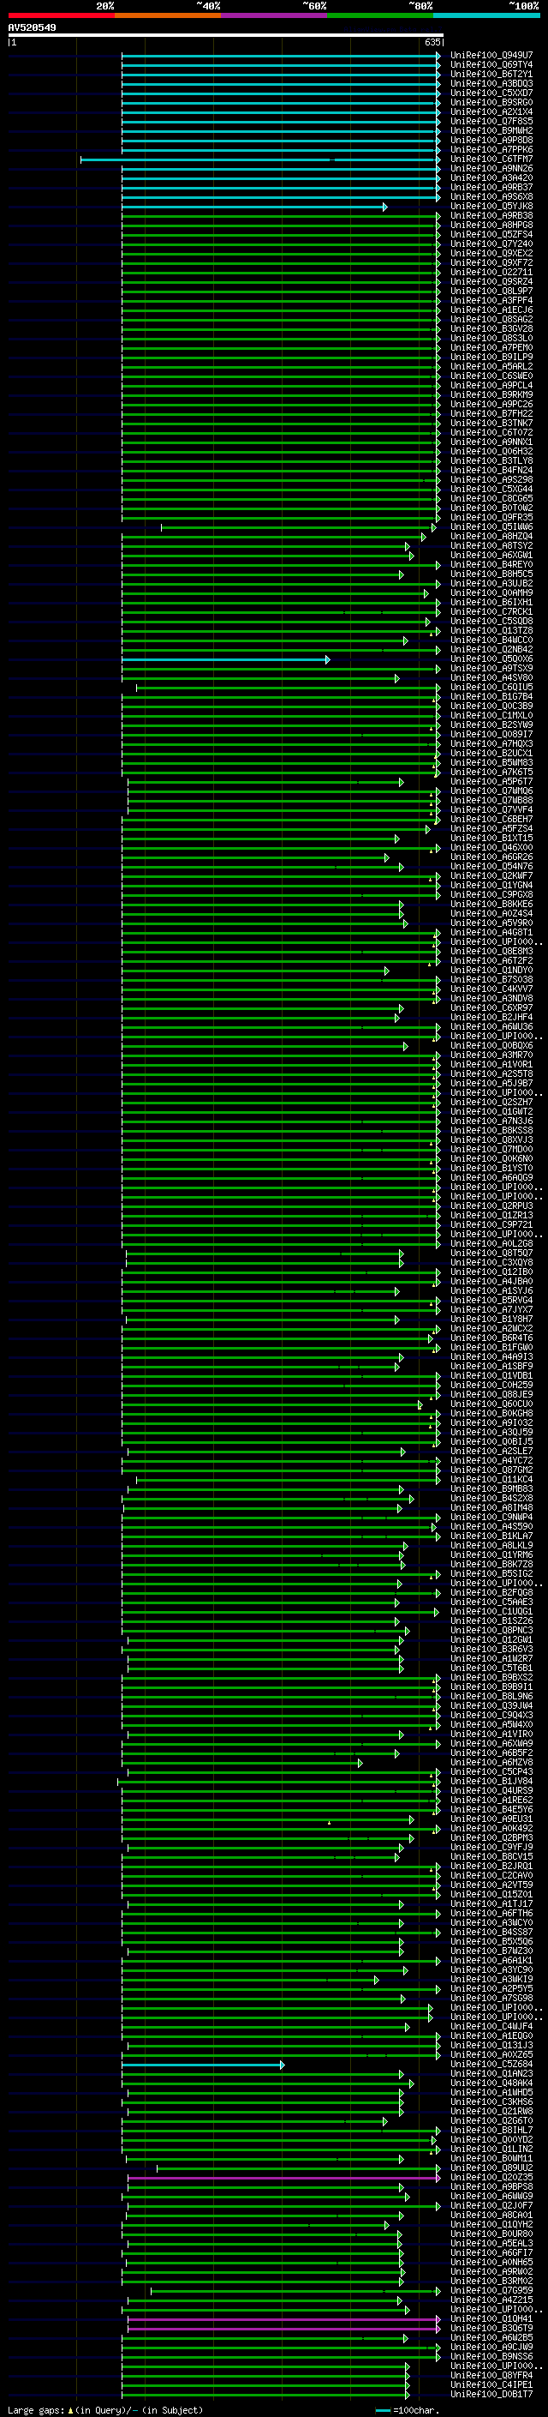Viewport: 548px width, 2417px height.
Task: Click the query end position label 635
Action: (x=432, y=42)
